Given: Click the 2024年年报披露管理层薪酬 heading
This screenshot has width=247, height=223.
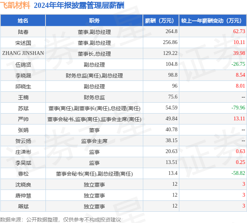Looking at the screenshot, I should 79,5.
